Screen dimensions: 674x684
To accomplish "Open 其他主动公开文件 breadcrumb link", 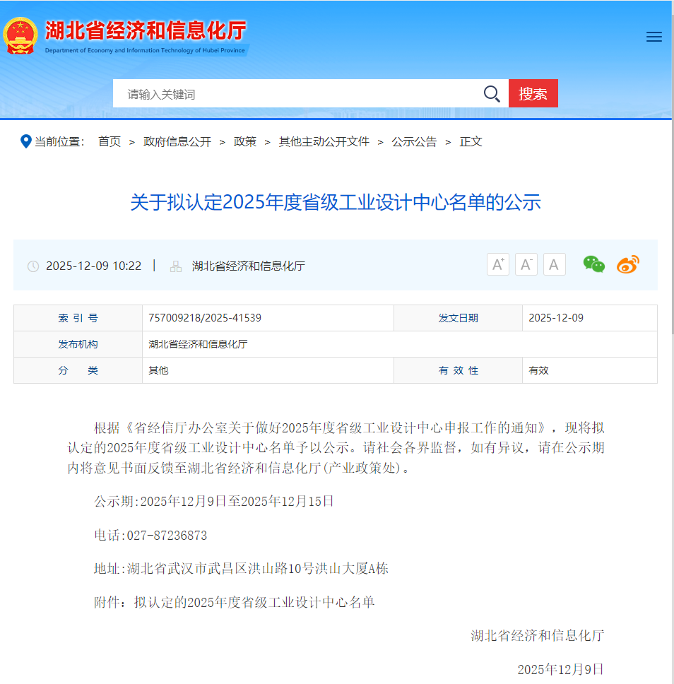I will tap(324, 142).
